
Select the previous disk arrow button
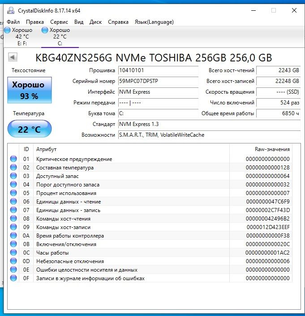[x=13, y=57]
